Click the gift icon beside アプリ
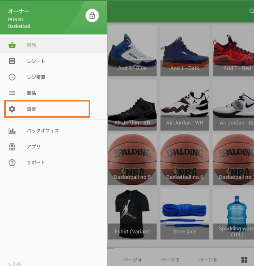The width and height of the screenshot is (254, 266). pos(12,147)
